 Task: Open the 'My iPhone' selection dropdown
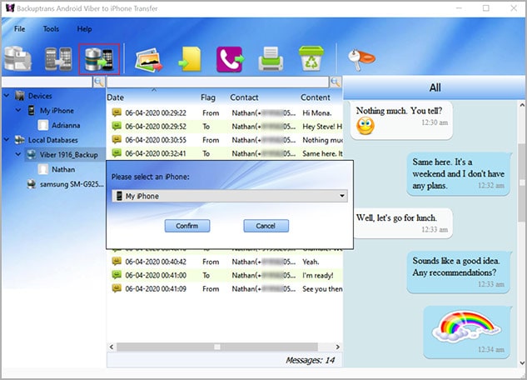[x=230, y=196]
